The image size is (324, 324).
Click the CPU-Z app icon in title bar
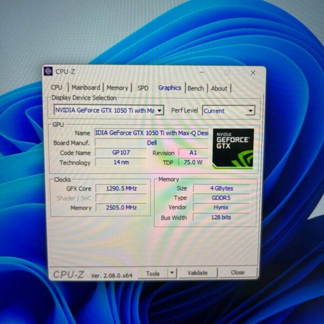point(48,71)
